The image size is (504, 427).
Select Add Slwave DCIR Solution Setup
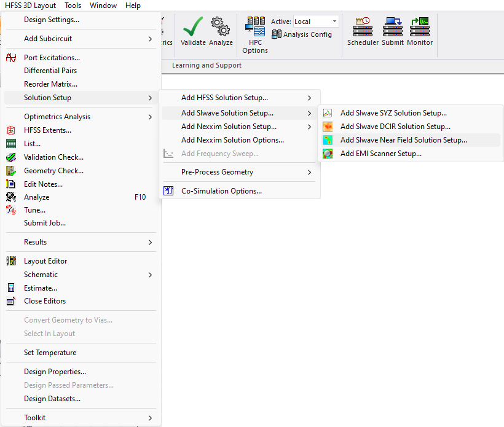point(393,126)
